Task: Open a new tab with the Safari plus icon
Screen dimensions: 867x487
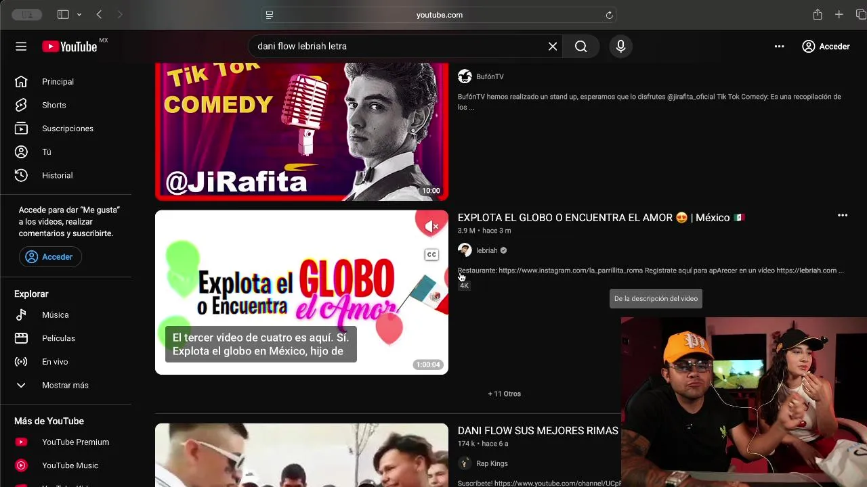Action: 839,14
